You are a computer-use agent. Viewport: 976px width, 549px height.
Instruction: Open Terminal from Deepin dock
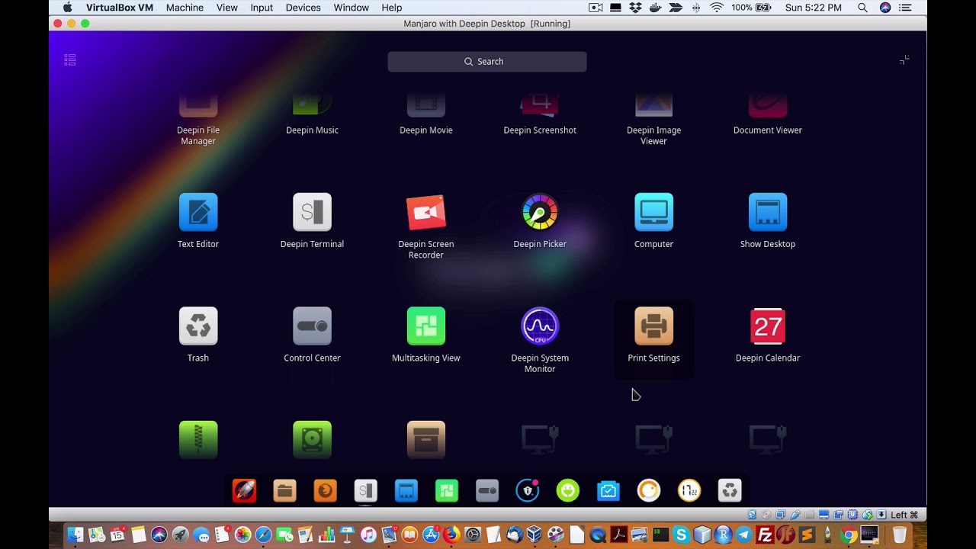(365, 490)
